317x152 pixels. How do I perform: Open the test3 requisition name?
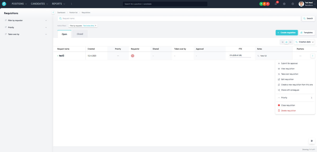(x=62, y=56)
